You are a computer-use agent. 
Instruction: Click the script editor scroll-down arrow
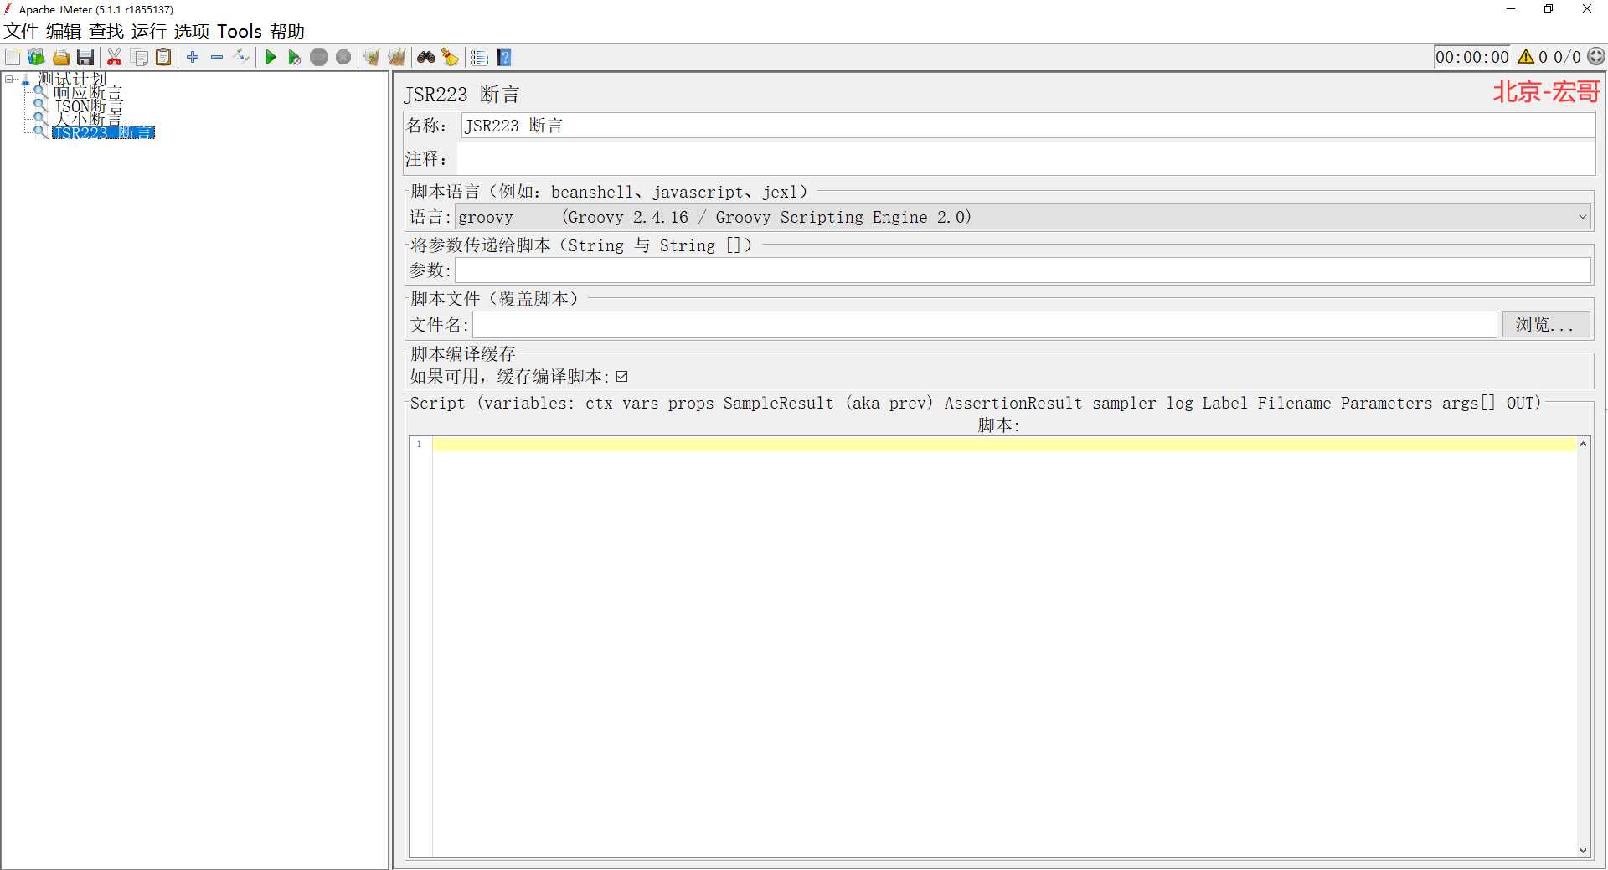pos(1583,850)
